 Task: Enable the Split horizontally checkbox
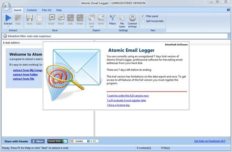[143, 21]
